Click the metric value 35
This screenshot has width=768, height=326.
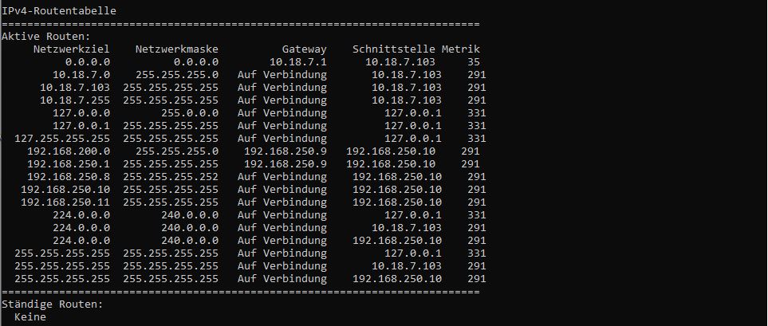(x=474, y=62)
